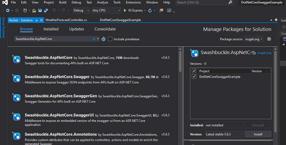Toggle the select-all Project header checkbox
Screen dimensions: 286x145
[x=194, y=71]
